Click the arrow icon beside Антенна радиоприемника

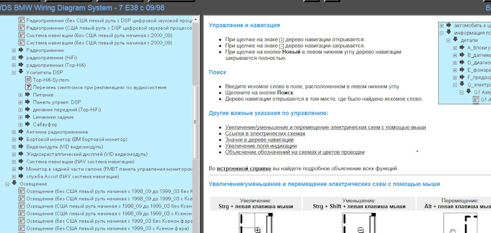21,132
